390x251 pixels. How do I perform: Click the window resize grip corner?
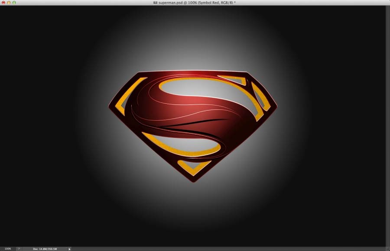388,249
